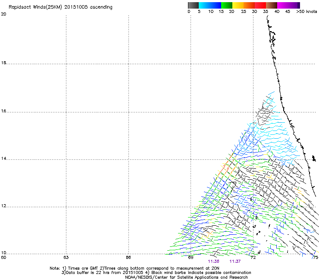The width and height of the screenshot is (319, 280).
Task: Click the legend label '35'
Action: click(266, 11)
